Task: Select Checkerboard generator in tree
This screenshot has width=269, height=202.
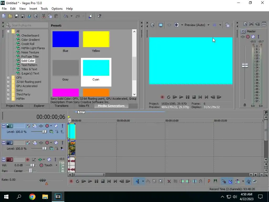Action: (30, 36)
